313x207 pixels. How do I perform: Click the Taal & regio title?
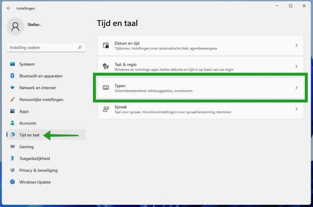click(126, 64)
